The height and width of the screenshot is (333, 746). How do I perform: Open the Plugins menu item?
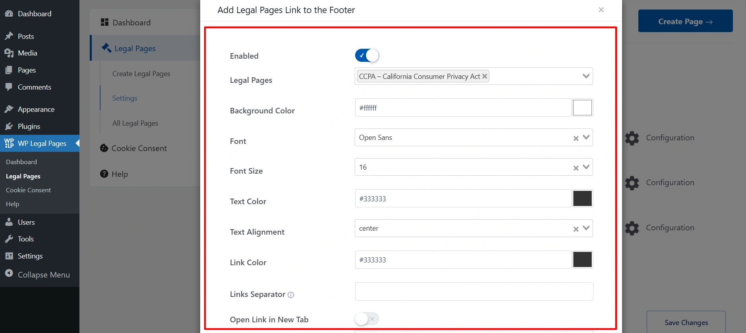coord(40,126)
